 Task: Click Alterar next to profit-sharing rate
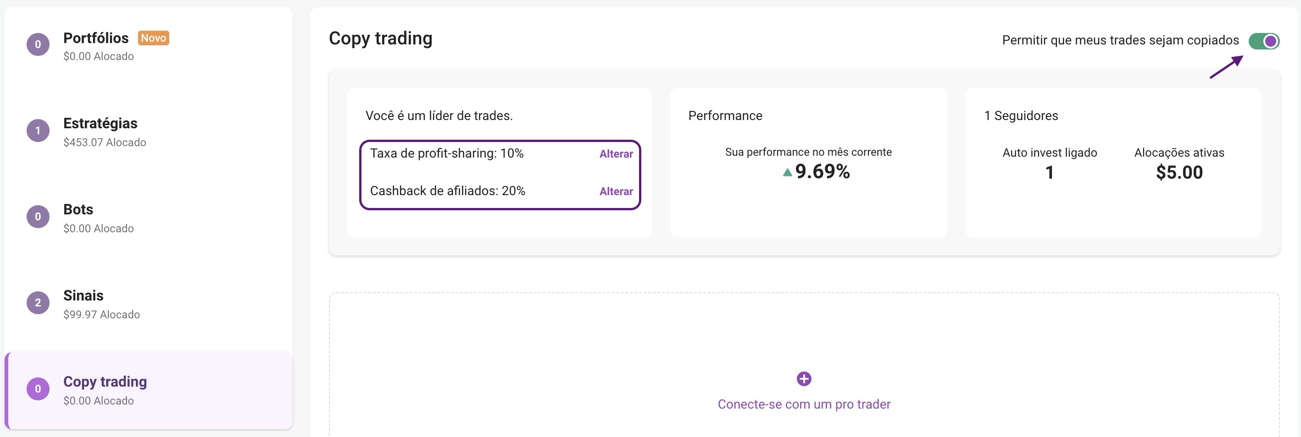[616, 154]
